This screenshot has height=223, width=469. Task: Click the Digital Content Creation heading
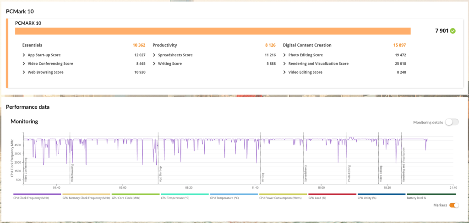tap(307, 45)
